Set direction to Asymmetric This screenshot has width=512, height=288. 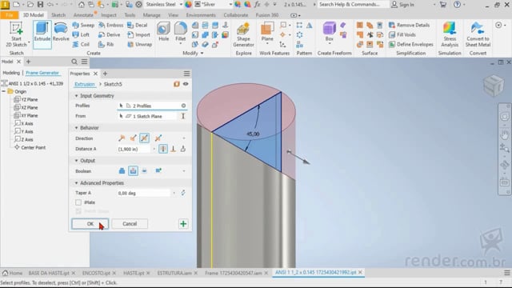pos(158,138)
